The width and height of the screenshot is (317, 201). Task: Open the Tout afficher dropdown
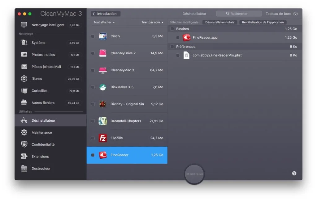[x=104, y=22]
